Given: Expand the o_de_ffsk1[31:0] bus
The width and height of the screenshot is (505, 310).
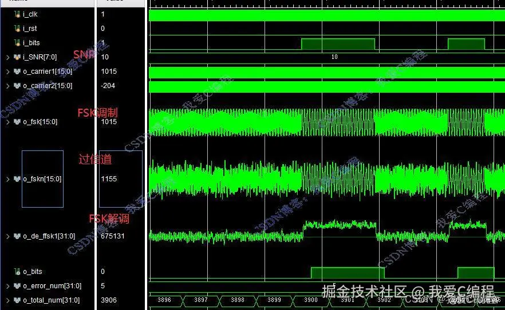Looking at the screenshot, I should pos(8,236).
